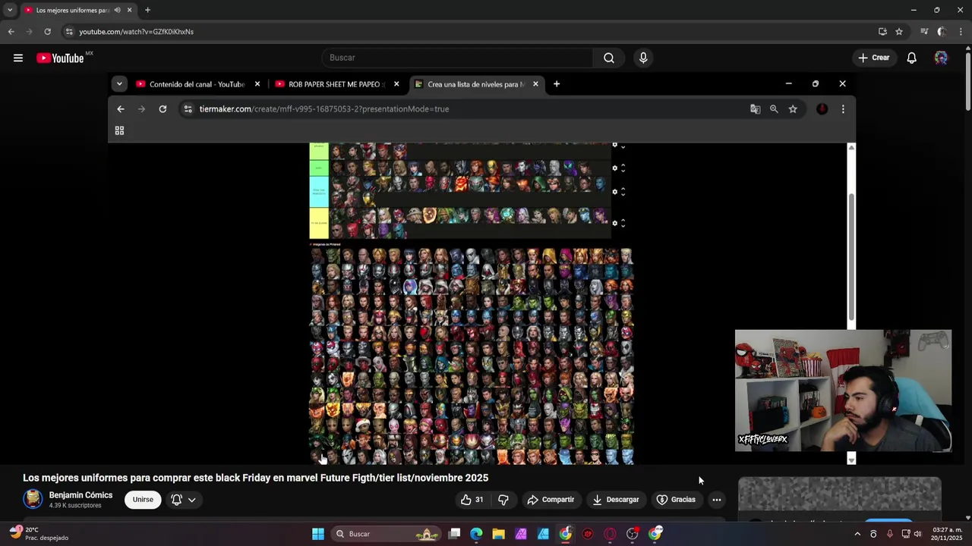Open clock and calendar at 03:27 a. m.
This screenshot has height=546, width=972.
[946, 534]
